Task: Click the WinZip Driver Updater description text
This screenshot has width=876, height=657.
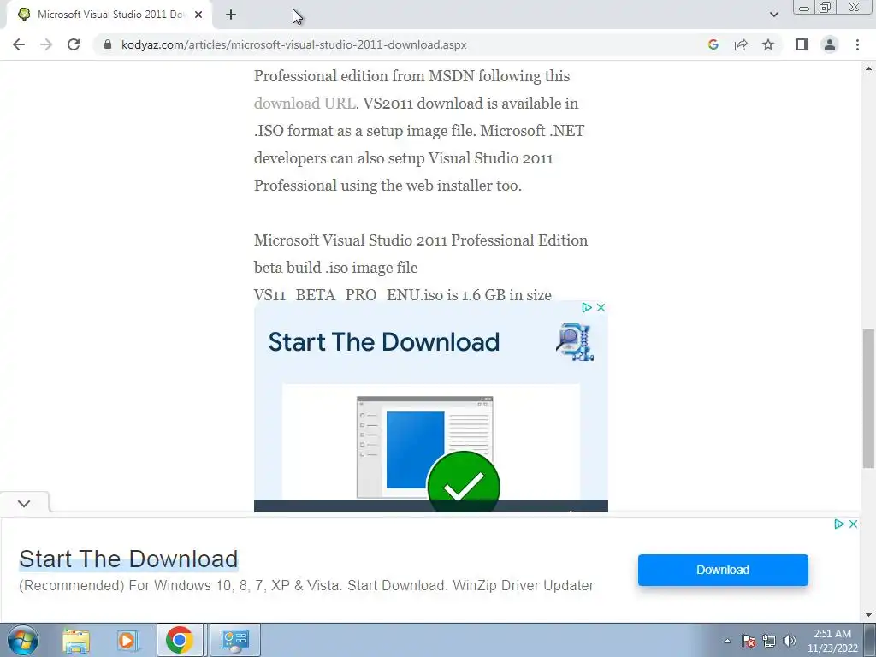Action: (306, 585)
